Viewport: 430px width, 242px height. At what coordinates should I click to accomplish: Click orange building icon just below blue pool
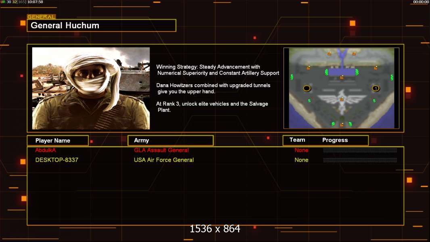[x=341, y=77]
